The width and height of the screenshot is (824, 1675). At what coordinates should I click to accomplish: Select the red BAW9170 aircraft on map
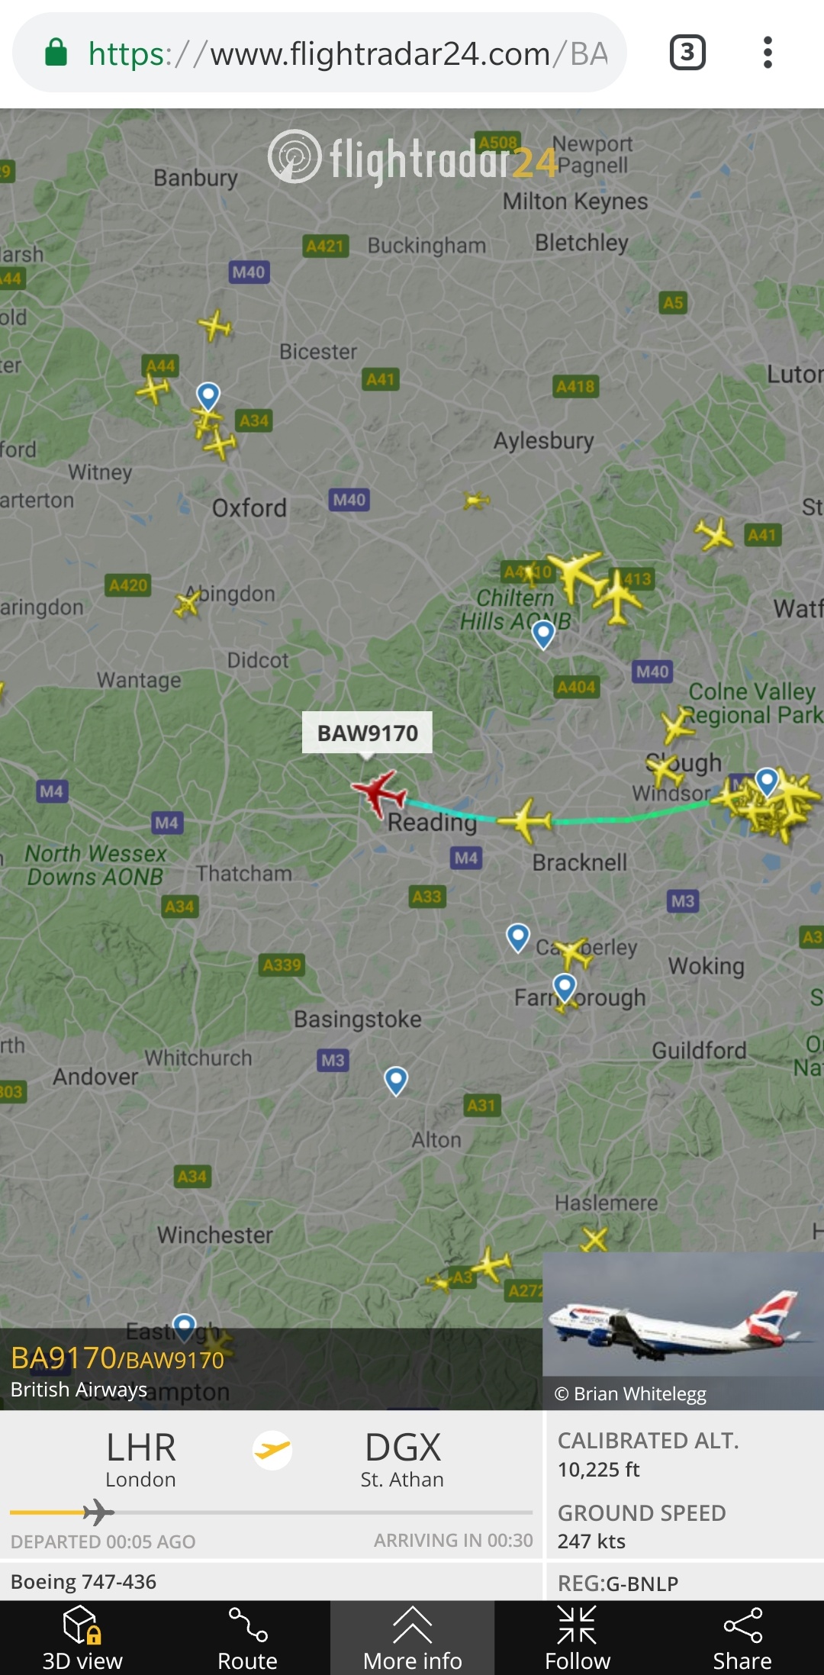(378, 793)
